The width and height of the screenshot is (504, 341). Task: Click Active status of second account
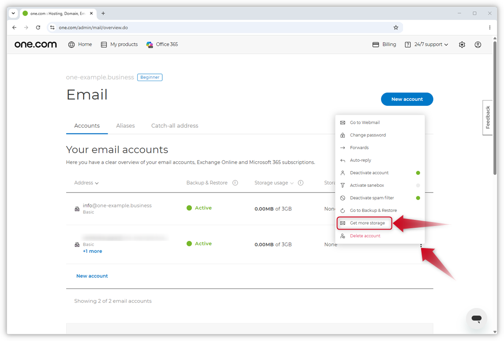[x=199, y=243]
